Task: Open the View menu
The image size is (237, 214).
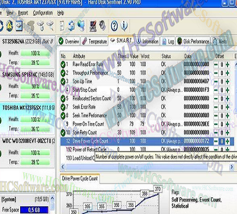Action: (10, 13)
